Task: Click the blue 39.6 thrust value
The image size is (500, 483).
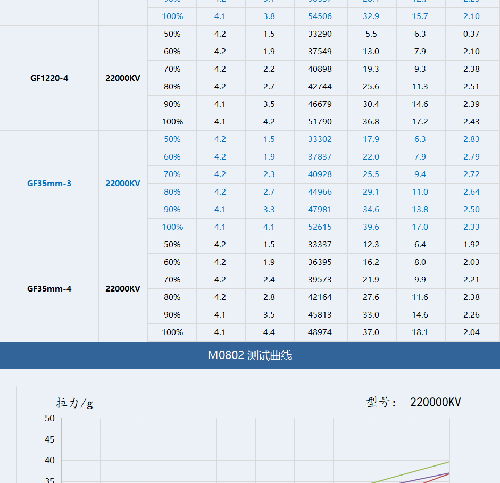Action: (371, 227)
